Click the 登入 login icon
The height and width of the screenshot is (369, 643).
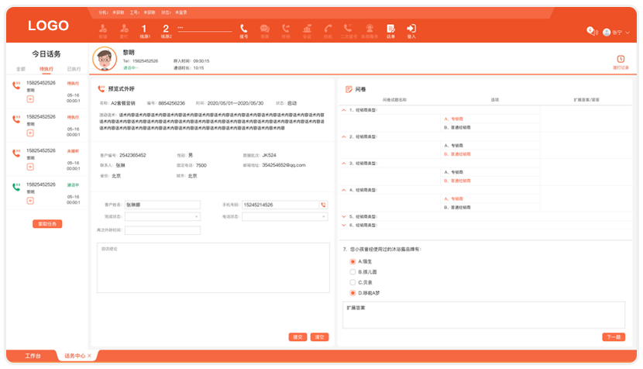(x=411, y=29)
